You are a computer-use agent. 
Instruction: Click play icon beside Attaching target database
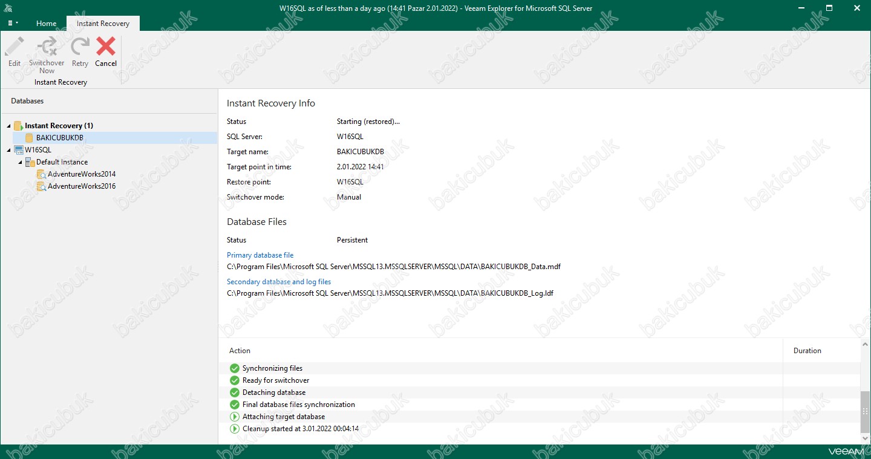tap(235, 417)
